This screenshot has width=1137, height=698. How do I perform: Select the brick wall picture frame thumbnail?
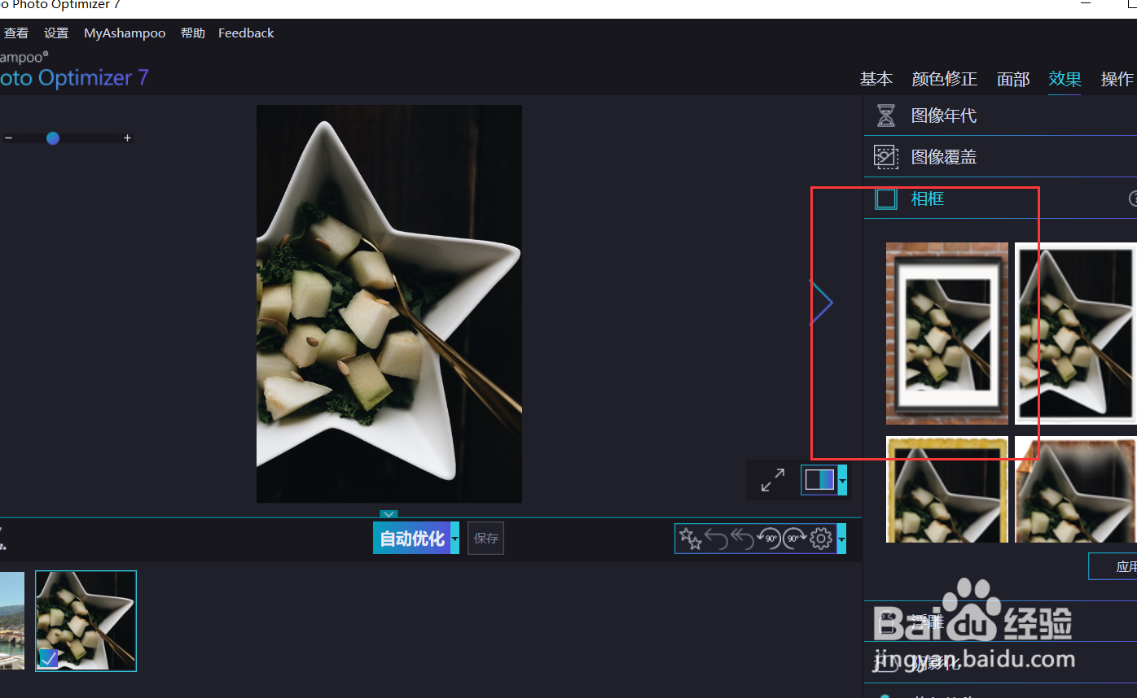pos(947,334)
